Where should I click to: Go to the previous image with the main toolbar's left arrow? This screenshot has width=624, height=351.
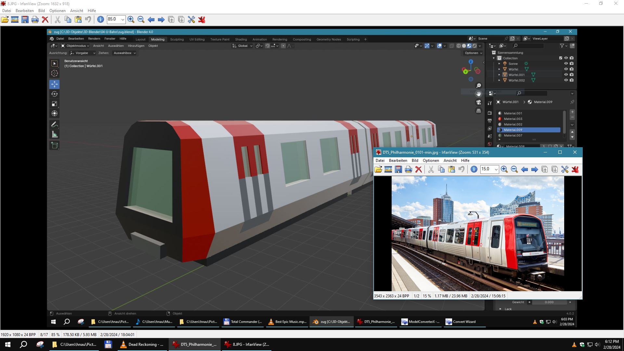tap(151, 19)
